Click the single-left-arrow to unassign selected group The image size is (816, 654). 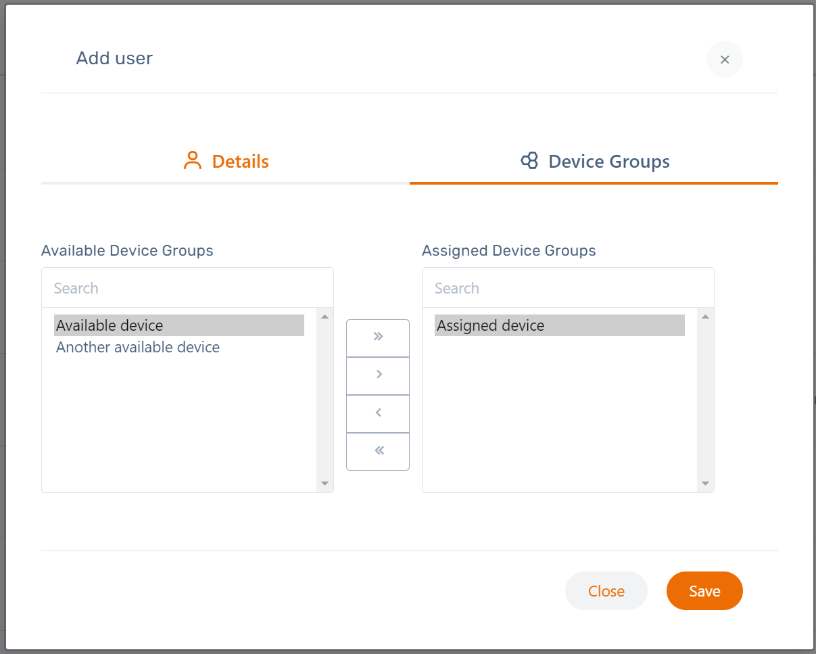point(377,413)
